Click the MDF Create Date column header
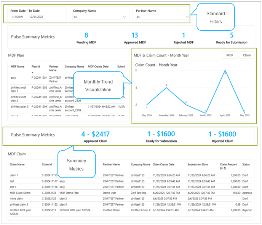This screenshot has width=262, height=225. point(98,66)
